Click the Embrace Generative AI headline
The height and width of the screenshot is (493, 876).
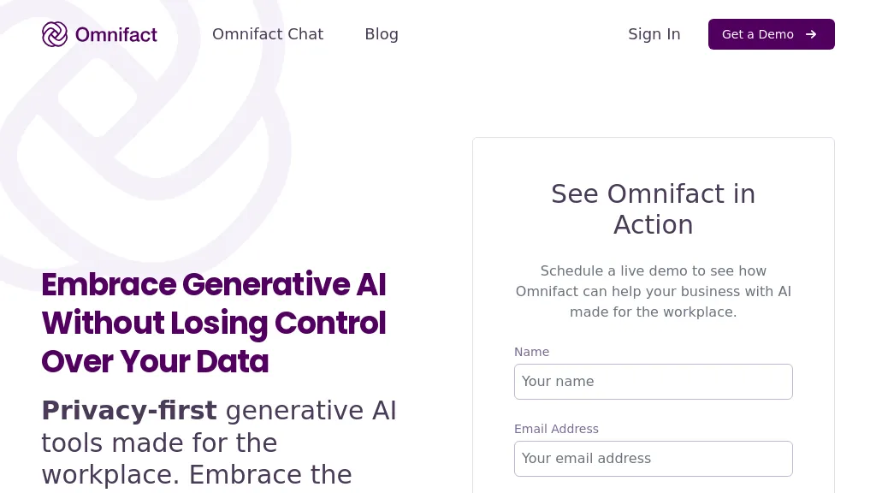(x=213, y=284)
